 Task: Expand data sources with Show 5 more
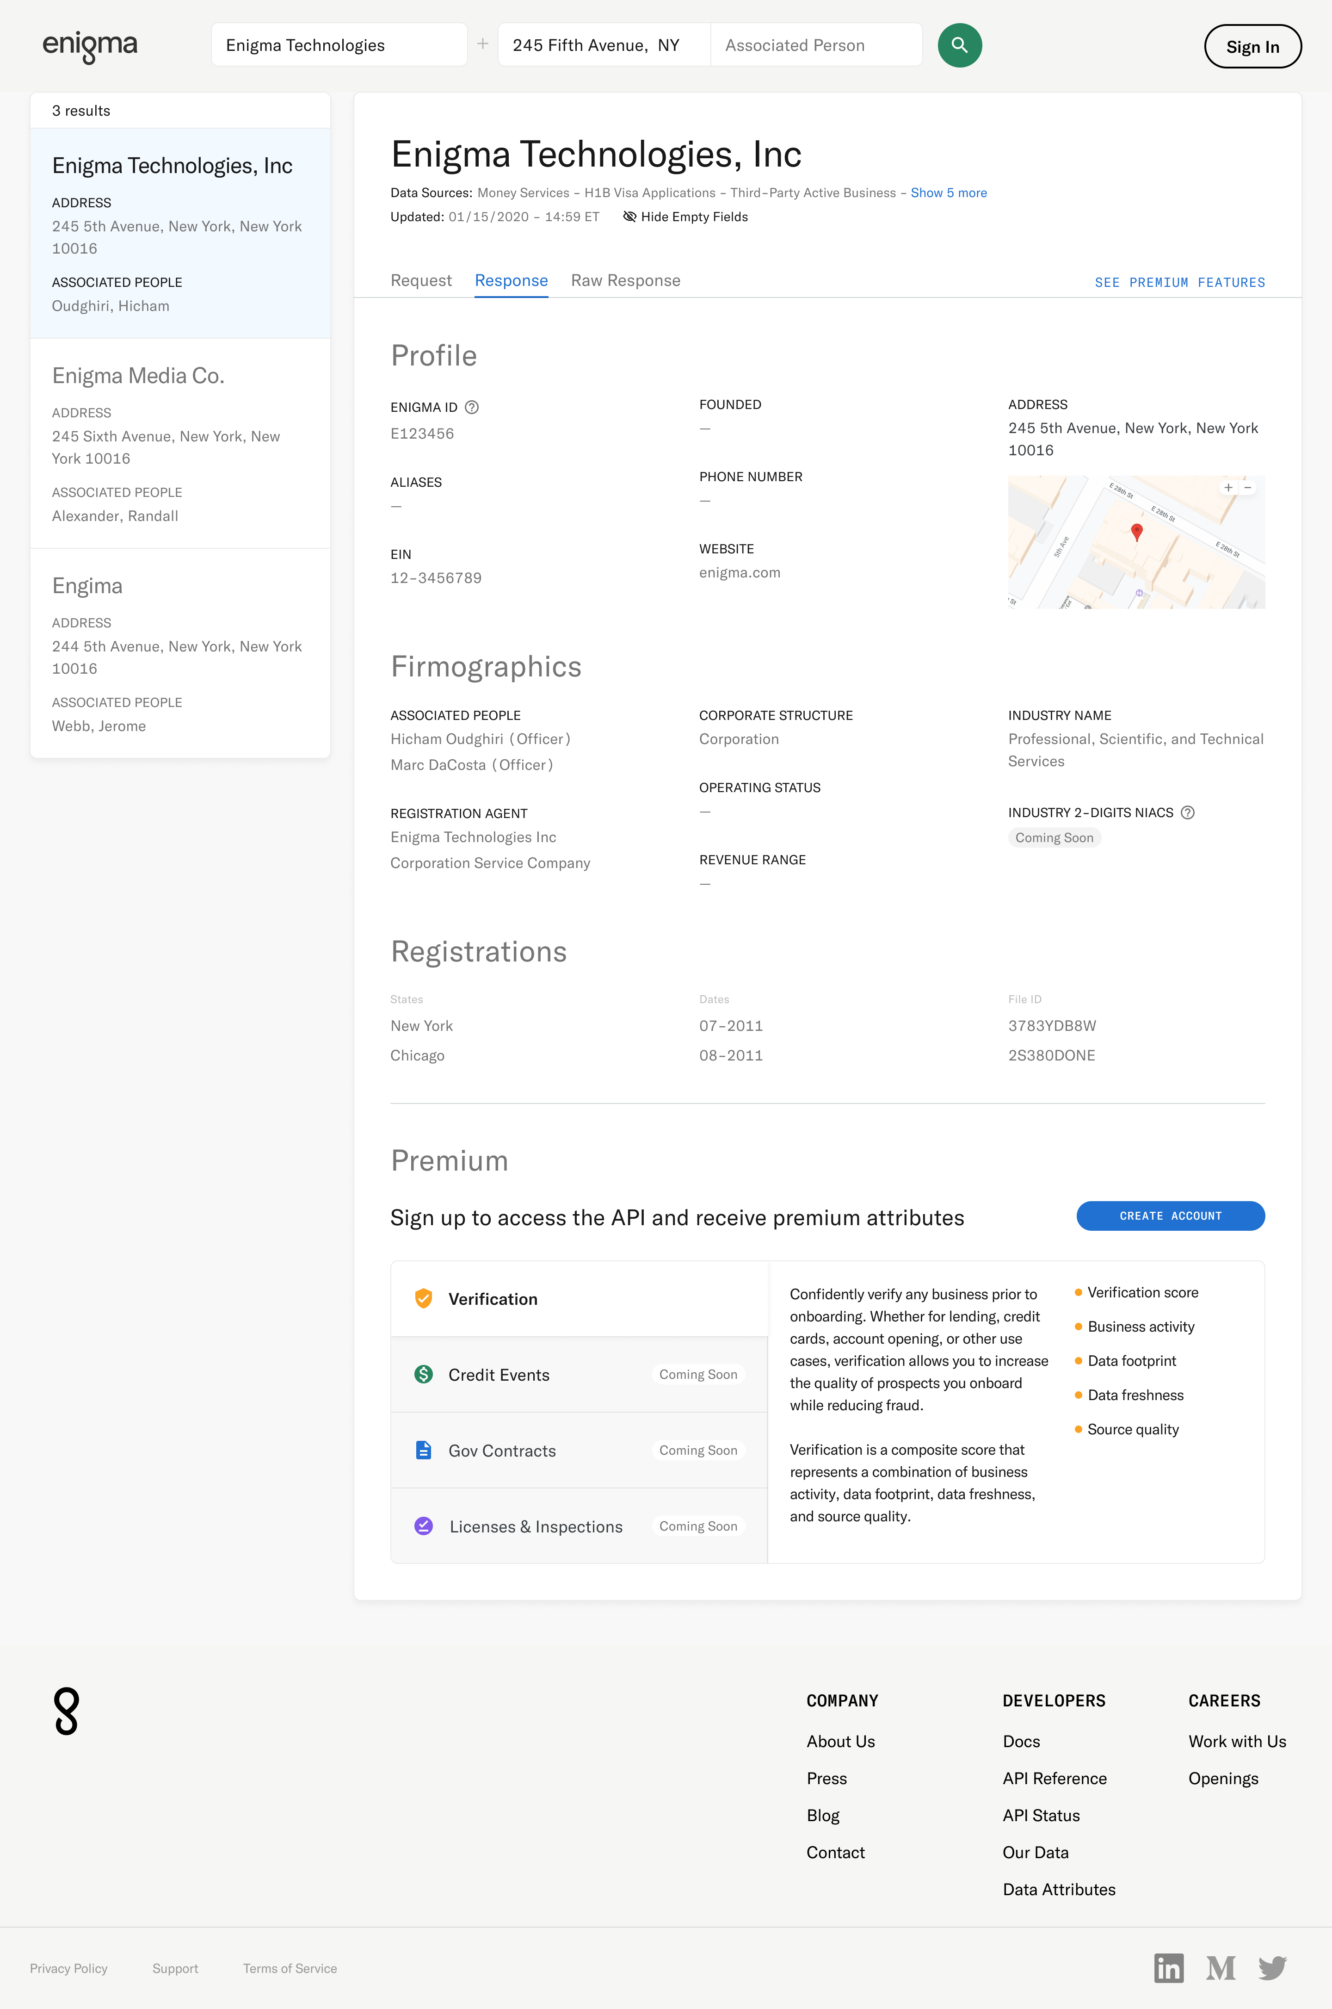949,193
